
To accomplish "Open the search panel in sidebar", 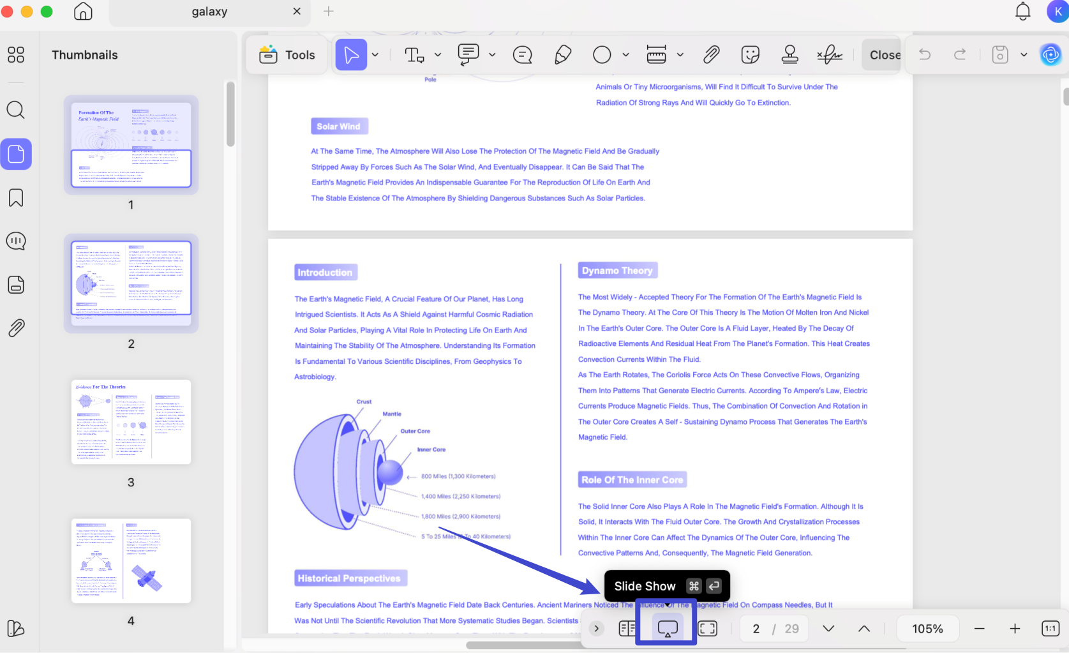I will (16, 110).
